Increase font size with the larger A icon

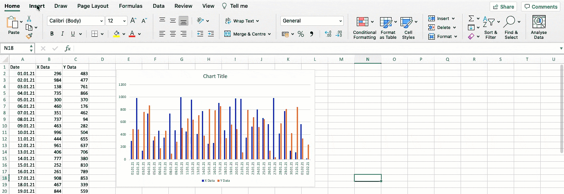[133, 21]
